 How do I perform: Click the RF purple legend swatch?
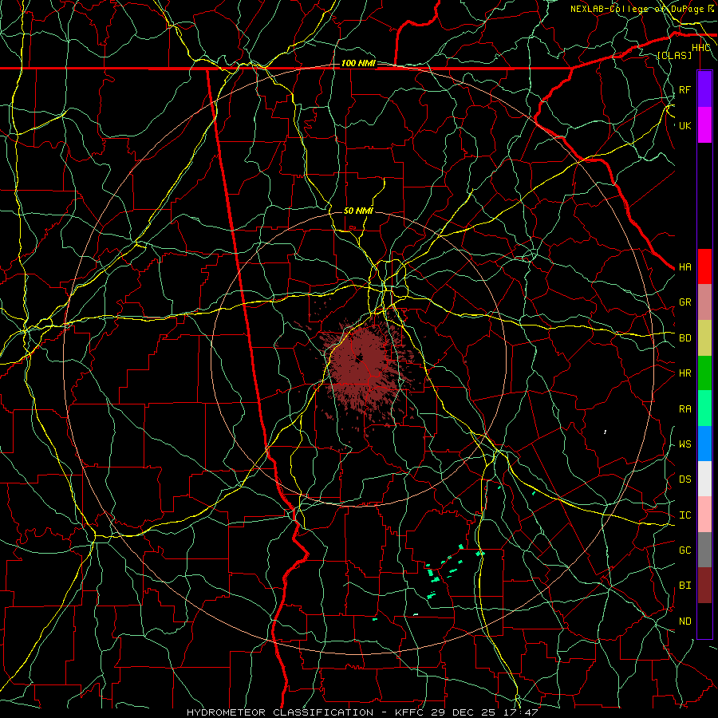click(704, 89)
